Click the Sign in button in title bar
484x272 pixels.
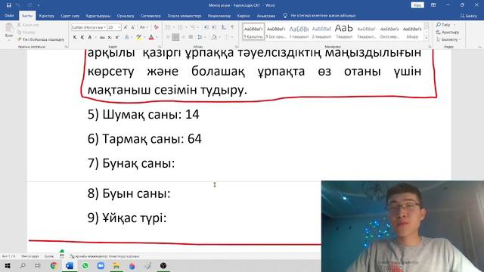[x=417, y=5]
